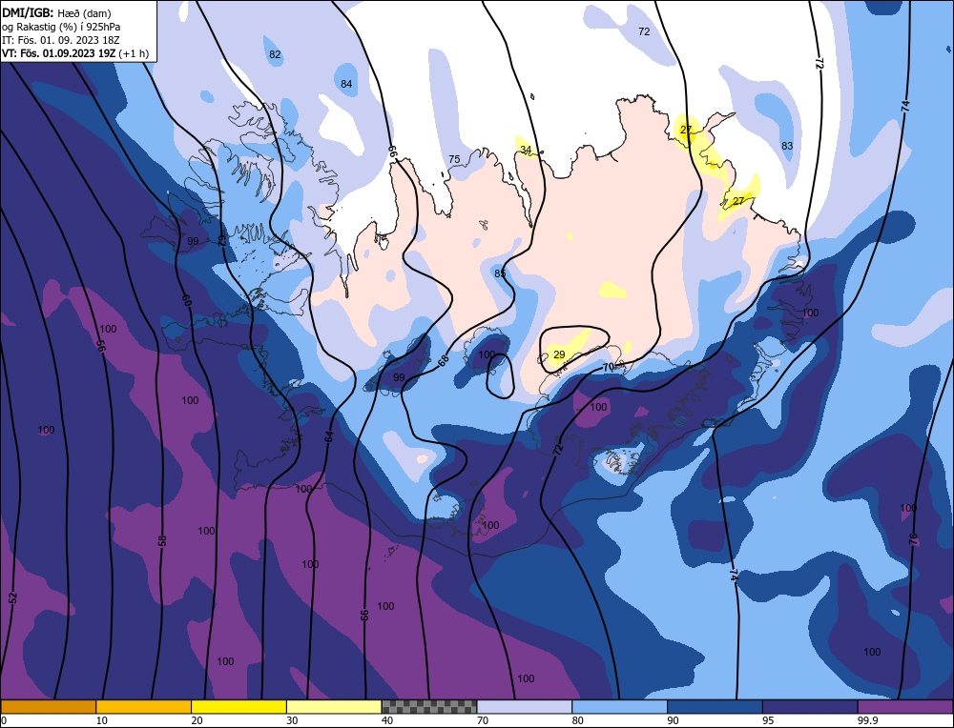Viewport: 954px width, 728px height.
Task: Click the valid time 'VT: Fös. 01.09.2023 19Z (+1 h)'
Action: (x=75, y=53)
